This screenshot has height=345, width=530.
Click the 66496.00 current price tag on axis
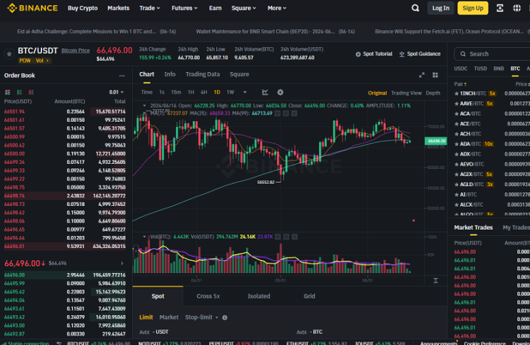(436, 141)
